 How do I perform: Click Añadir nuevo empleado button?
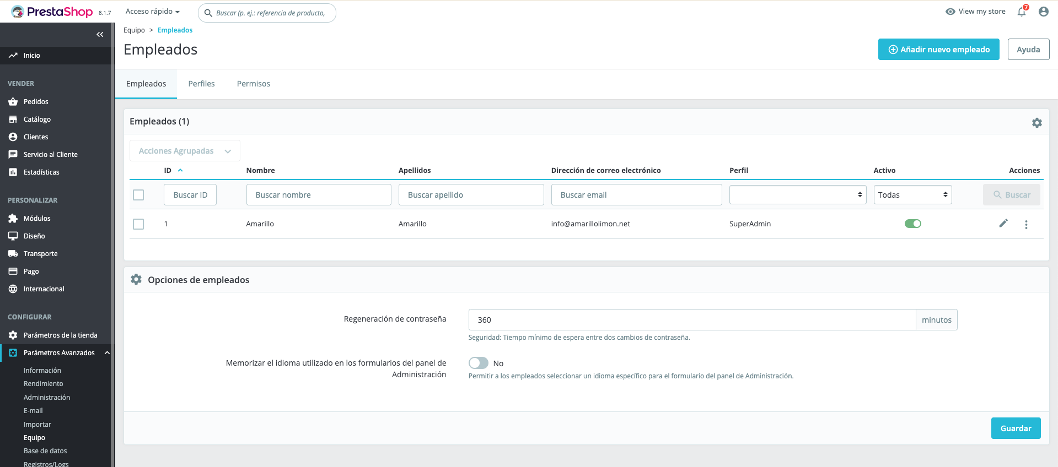click(x=938, y=50)
